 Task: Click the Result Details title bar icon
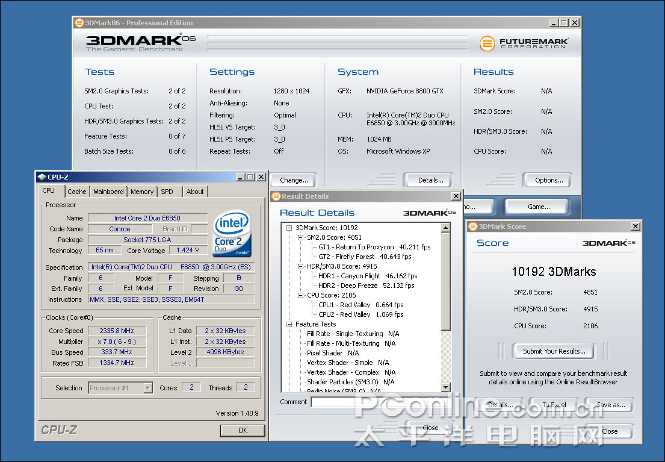[276, 196]
